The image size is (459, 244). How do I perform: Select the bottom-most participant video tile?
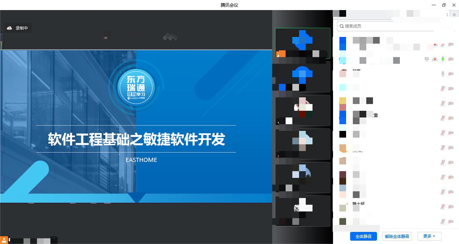click(x=302, y=211)
